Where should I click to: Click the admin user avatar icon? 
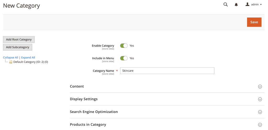pyautogui.click(x=247, y=4)
